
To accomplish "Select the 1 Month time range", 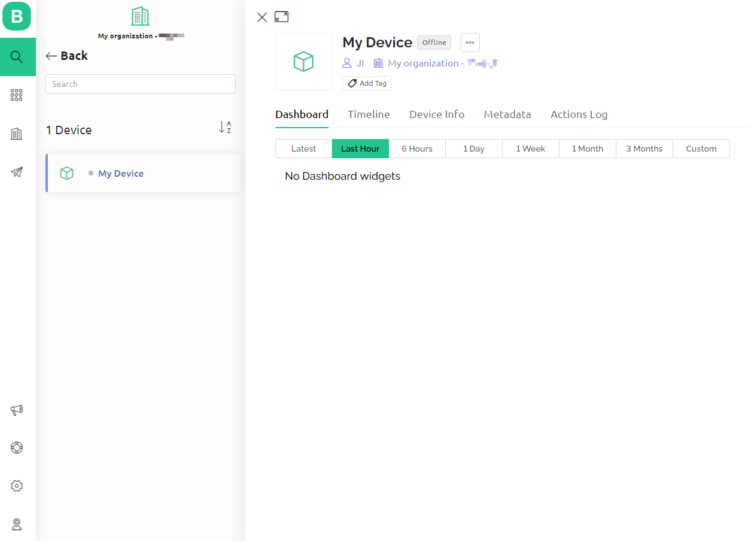I will pyautogui.click(x=588, y=149).
